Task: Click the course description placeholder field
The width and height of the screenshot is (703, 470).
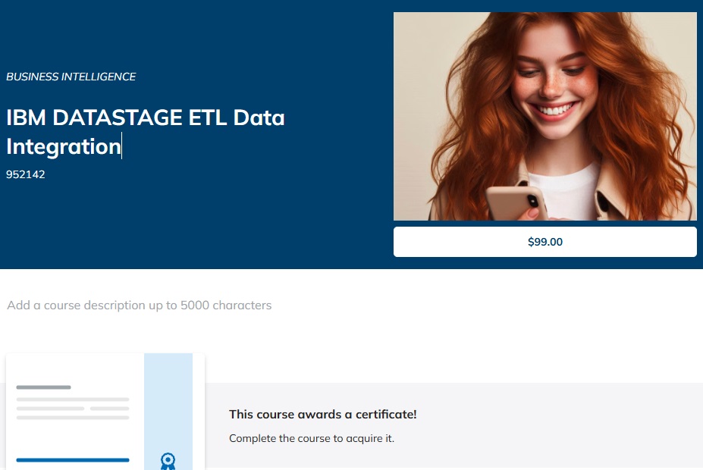Action: coord(140,305)
